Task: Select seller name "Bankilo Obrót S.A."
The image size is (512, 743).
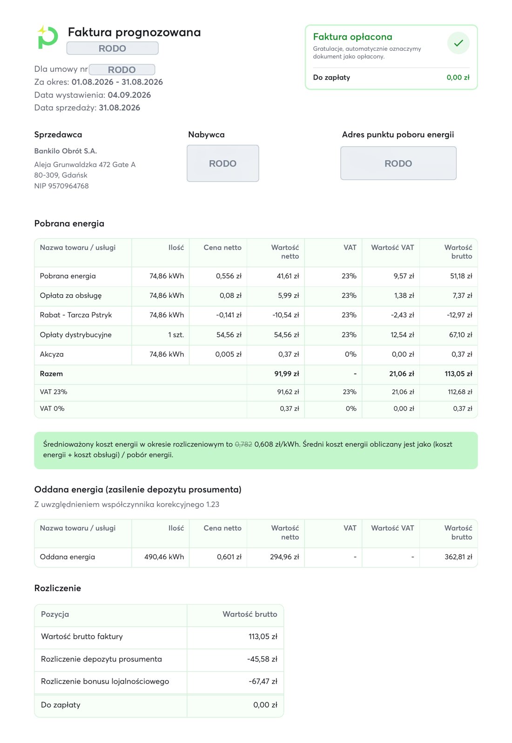Action: pyautogui.click(x=66, y=151)
